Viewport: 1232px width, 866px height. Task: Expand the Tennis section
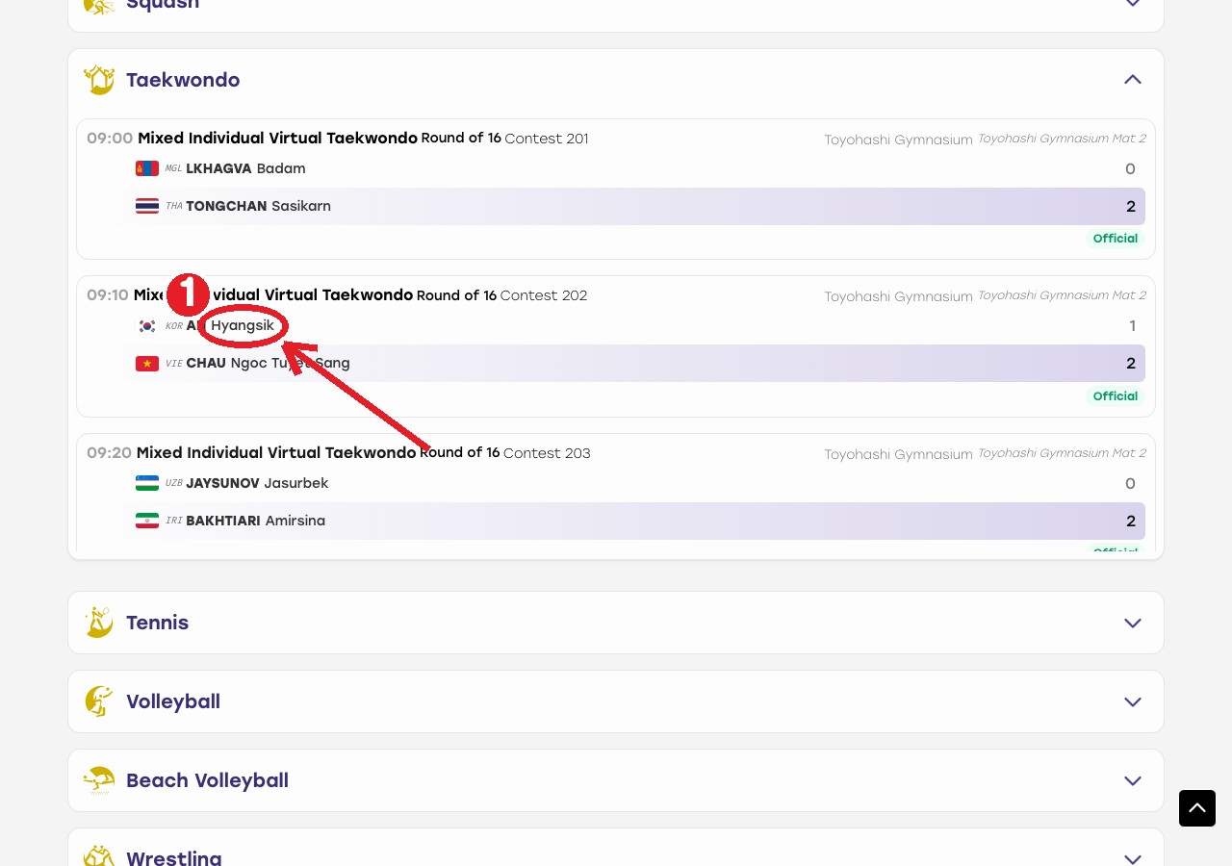[1133, 623]
